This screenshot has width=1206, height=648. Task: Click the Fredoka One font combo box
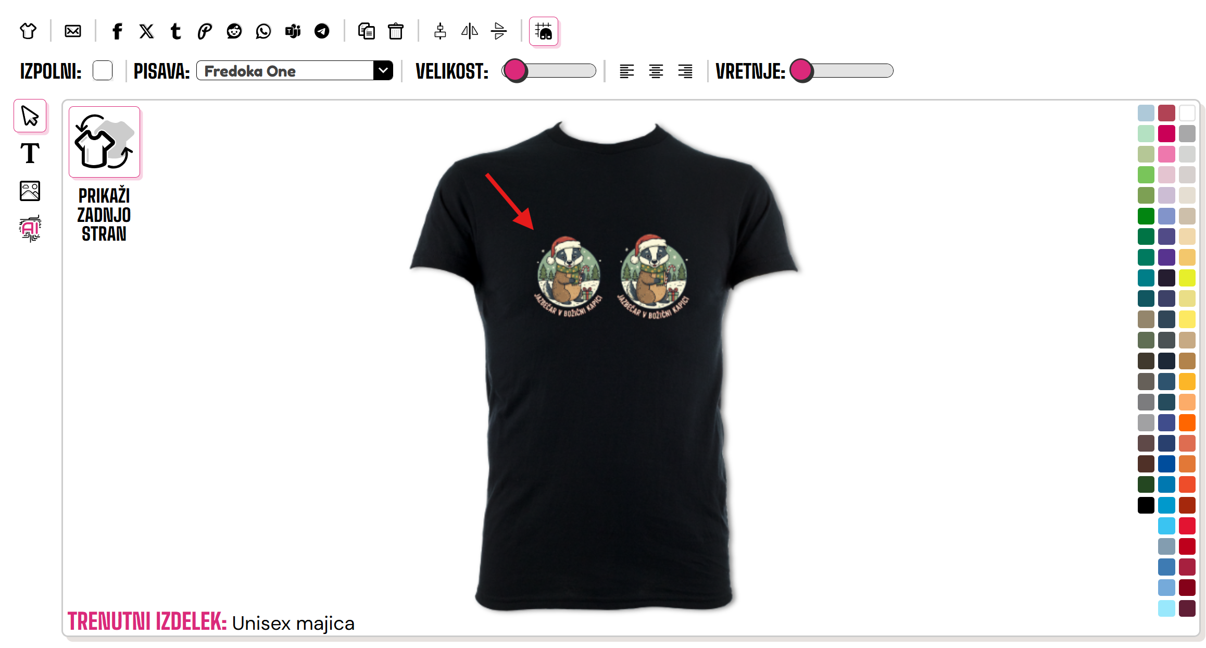[x=295, y=70]
